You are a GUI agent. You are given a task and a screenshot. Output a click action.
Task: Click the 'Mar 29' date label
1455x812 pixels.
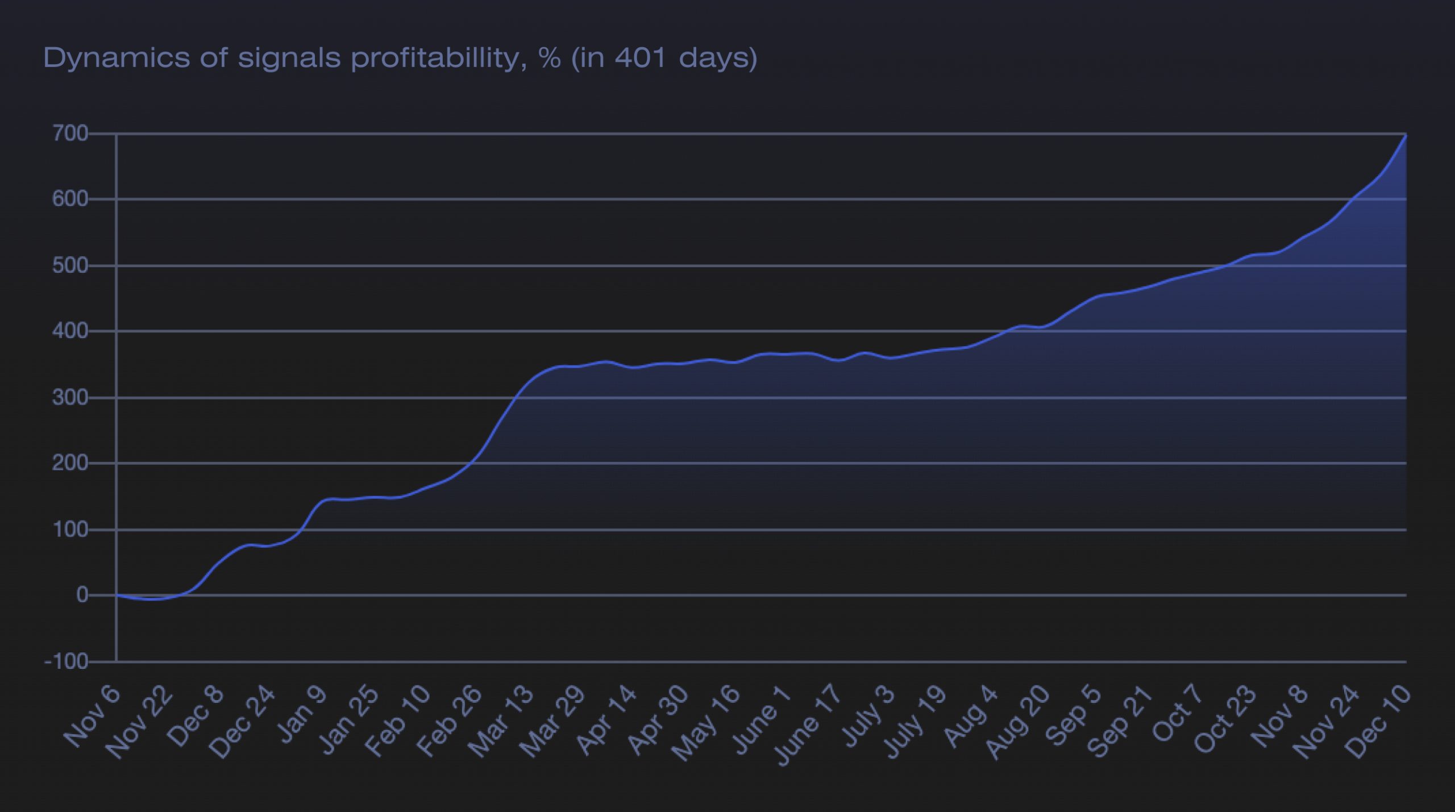pyautogui.click(x=552, y=722)
